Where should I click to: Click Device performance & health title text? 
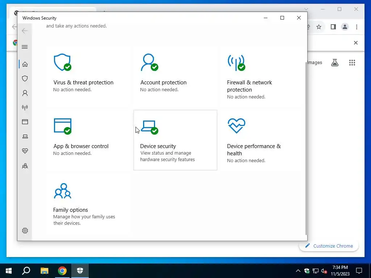click(x=254, y=149)
